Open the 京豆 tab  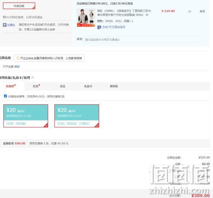tap(63, 86)
